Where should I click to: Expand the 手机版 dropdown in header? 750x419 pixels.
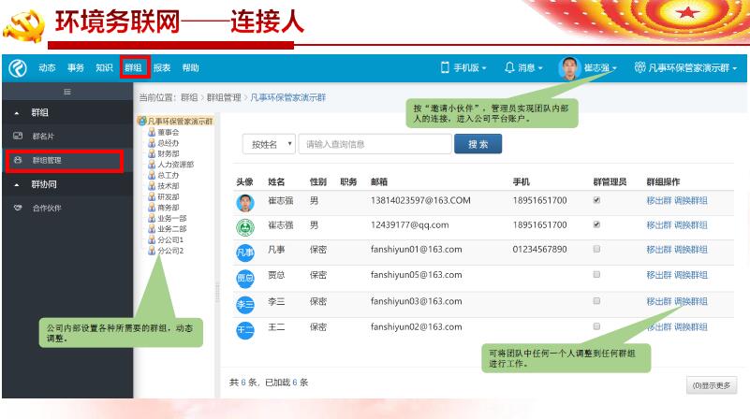click(x=464, y=68)
